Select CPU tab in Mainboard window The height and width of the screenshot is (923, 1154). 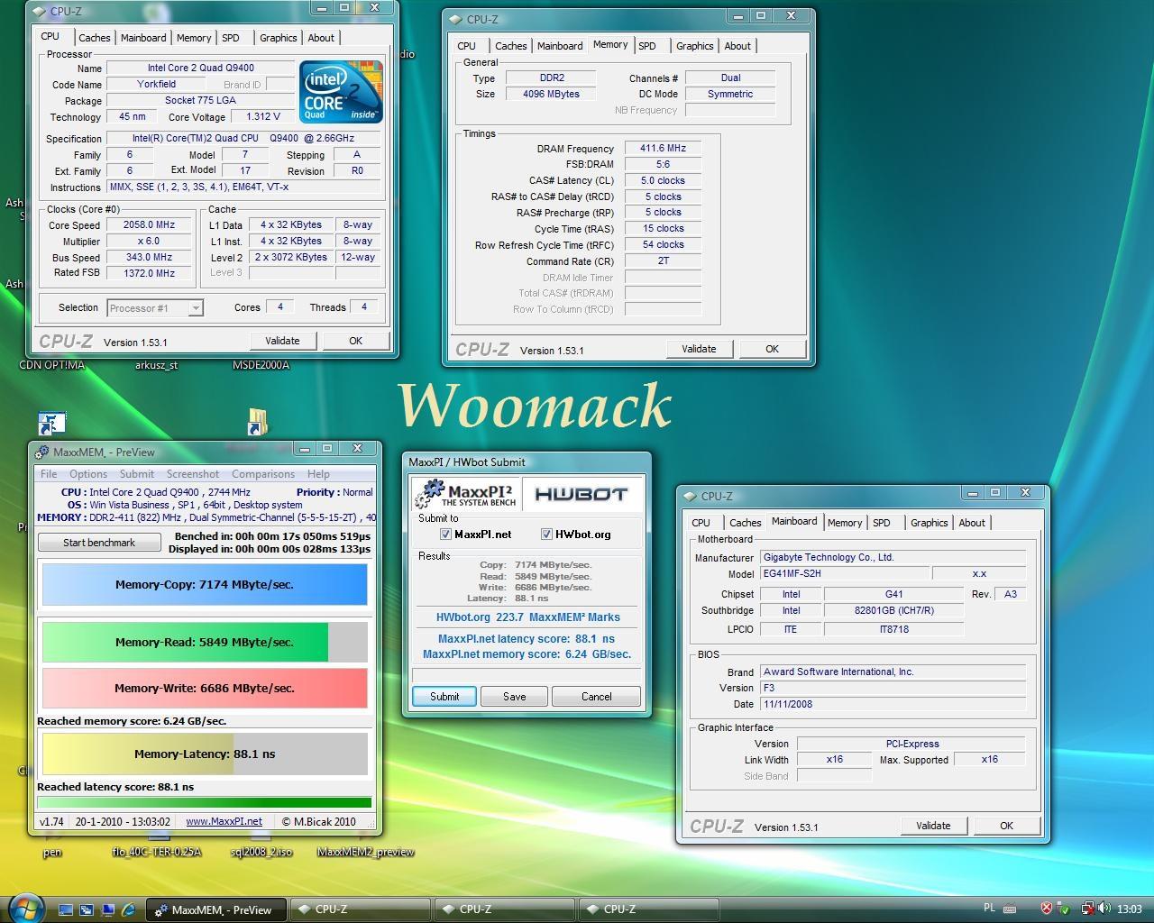point(701,523)
